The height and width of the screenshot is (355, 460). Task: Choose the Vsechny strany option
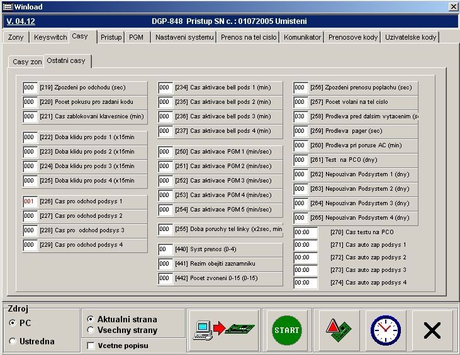click(91, 330)
